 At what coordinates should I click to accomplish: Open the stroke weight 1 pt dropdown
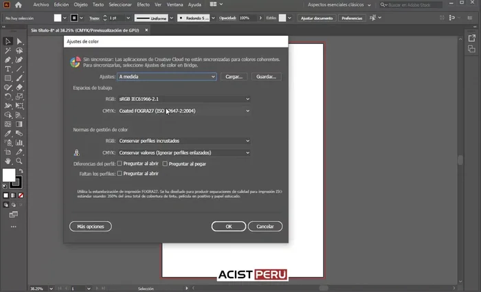[x=128, y=18]
